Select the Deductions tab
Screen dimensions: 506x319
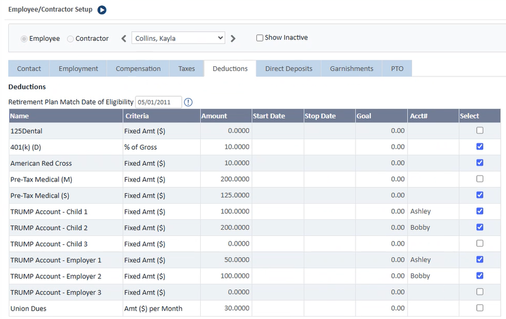click(x=230, y=68)
